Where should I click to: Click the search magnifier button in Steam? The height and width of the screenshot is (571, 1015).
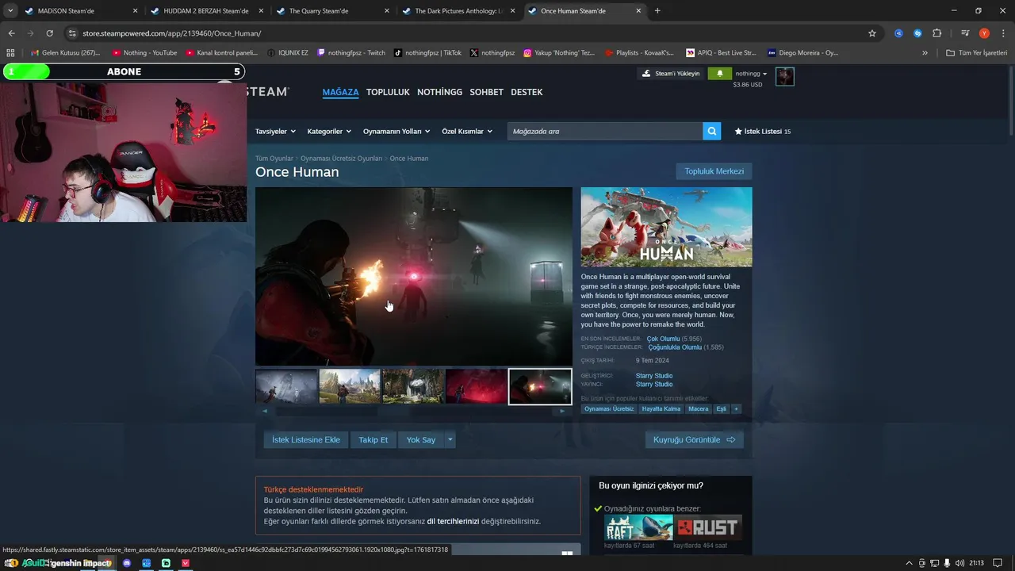[x=712, y=131]
